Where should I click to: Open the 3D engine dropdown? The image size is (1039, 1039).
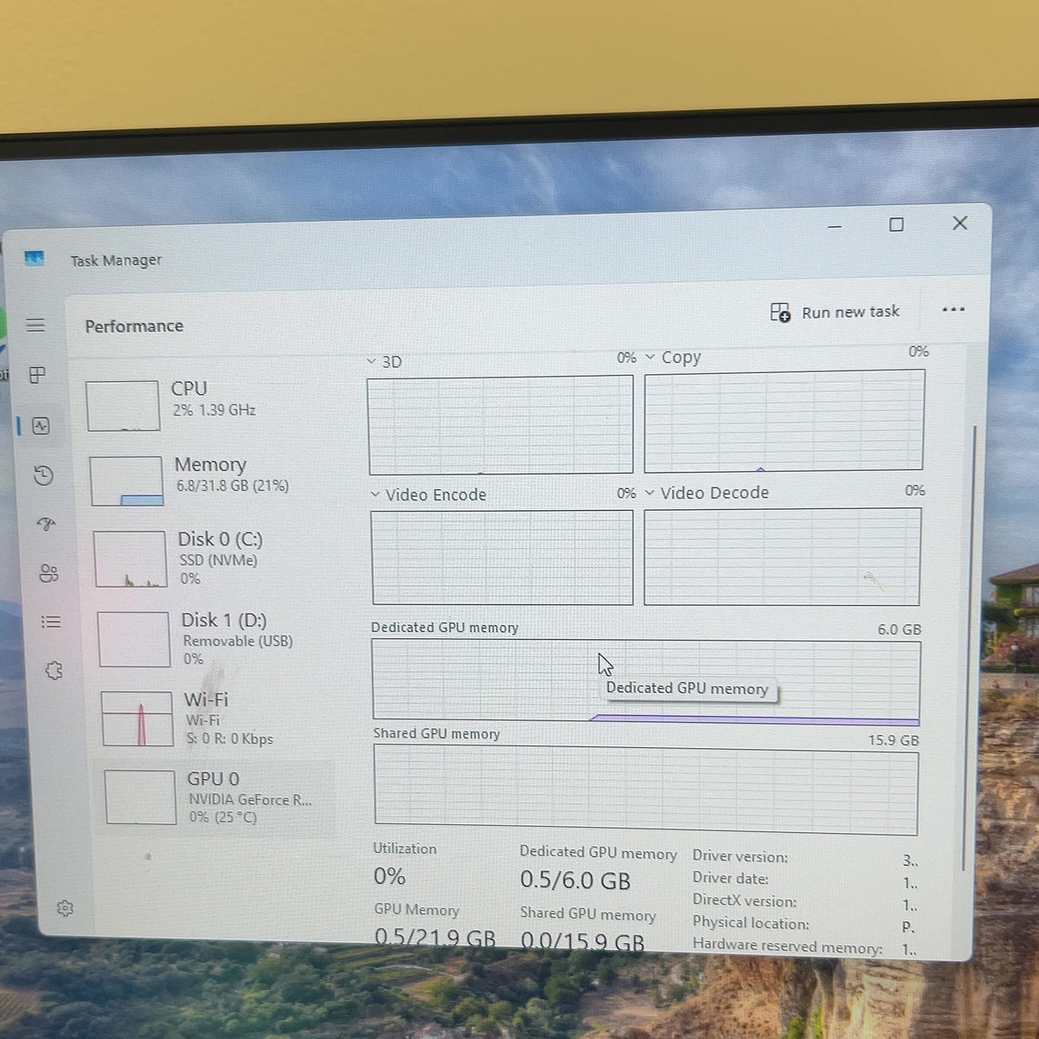pyautogui.click(x=384, y=361)
